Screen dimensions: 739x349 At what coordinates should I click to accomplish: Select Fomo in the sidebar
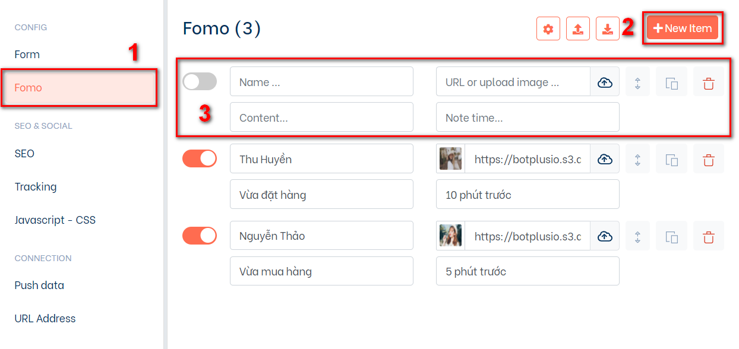coord(29,88)
